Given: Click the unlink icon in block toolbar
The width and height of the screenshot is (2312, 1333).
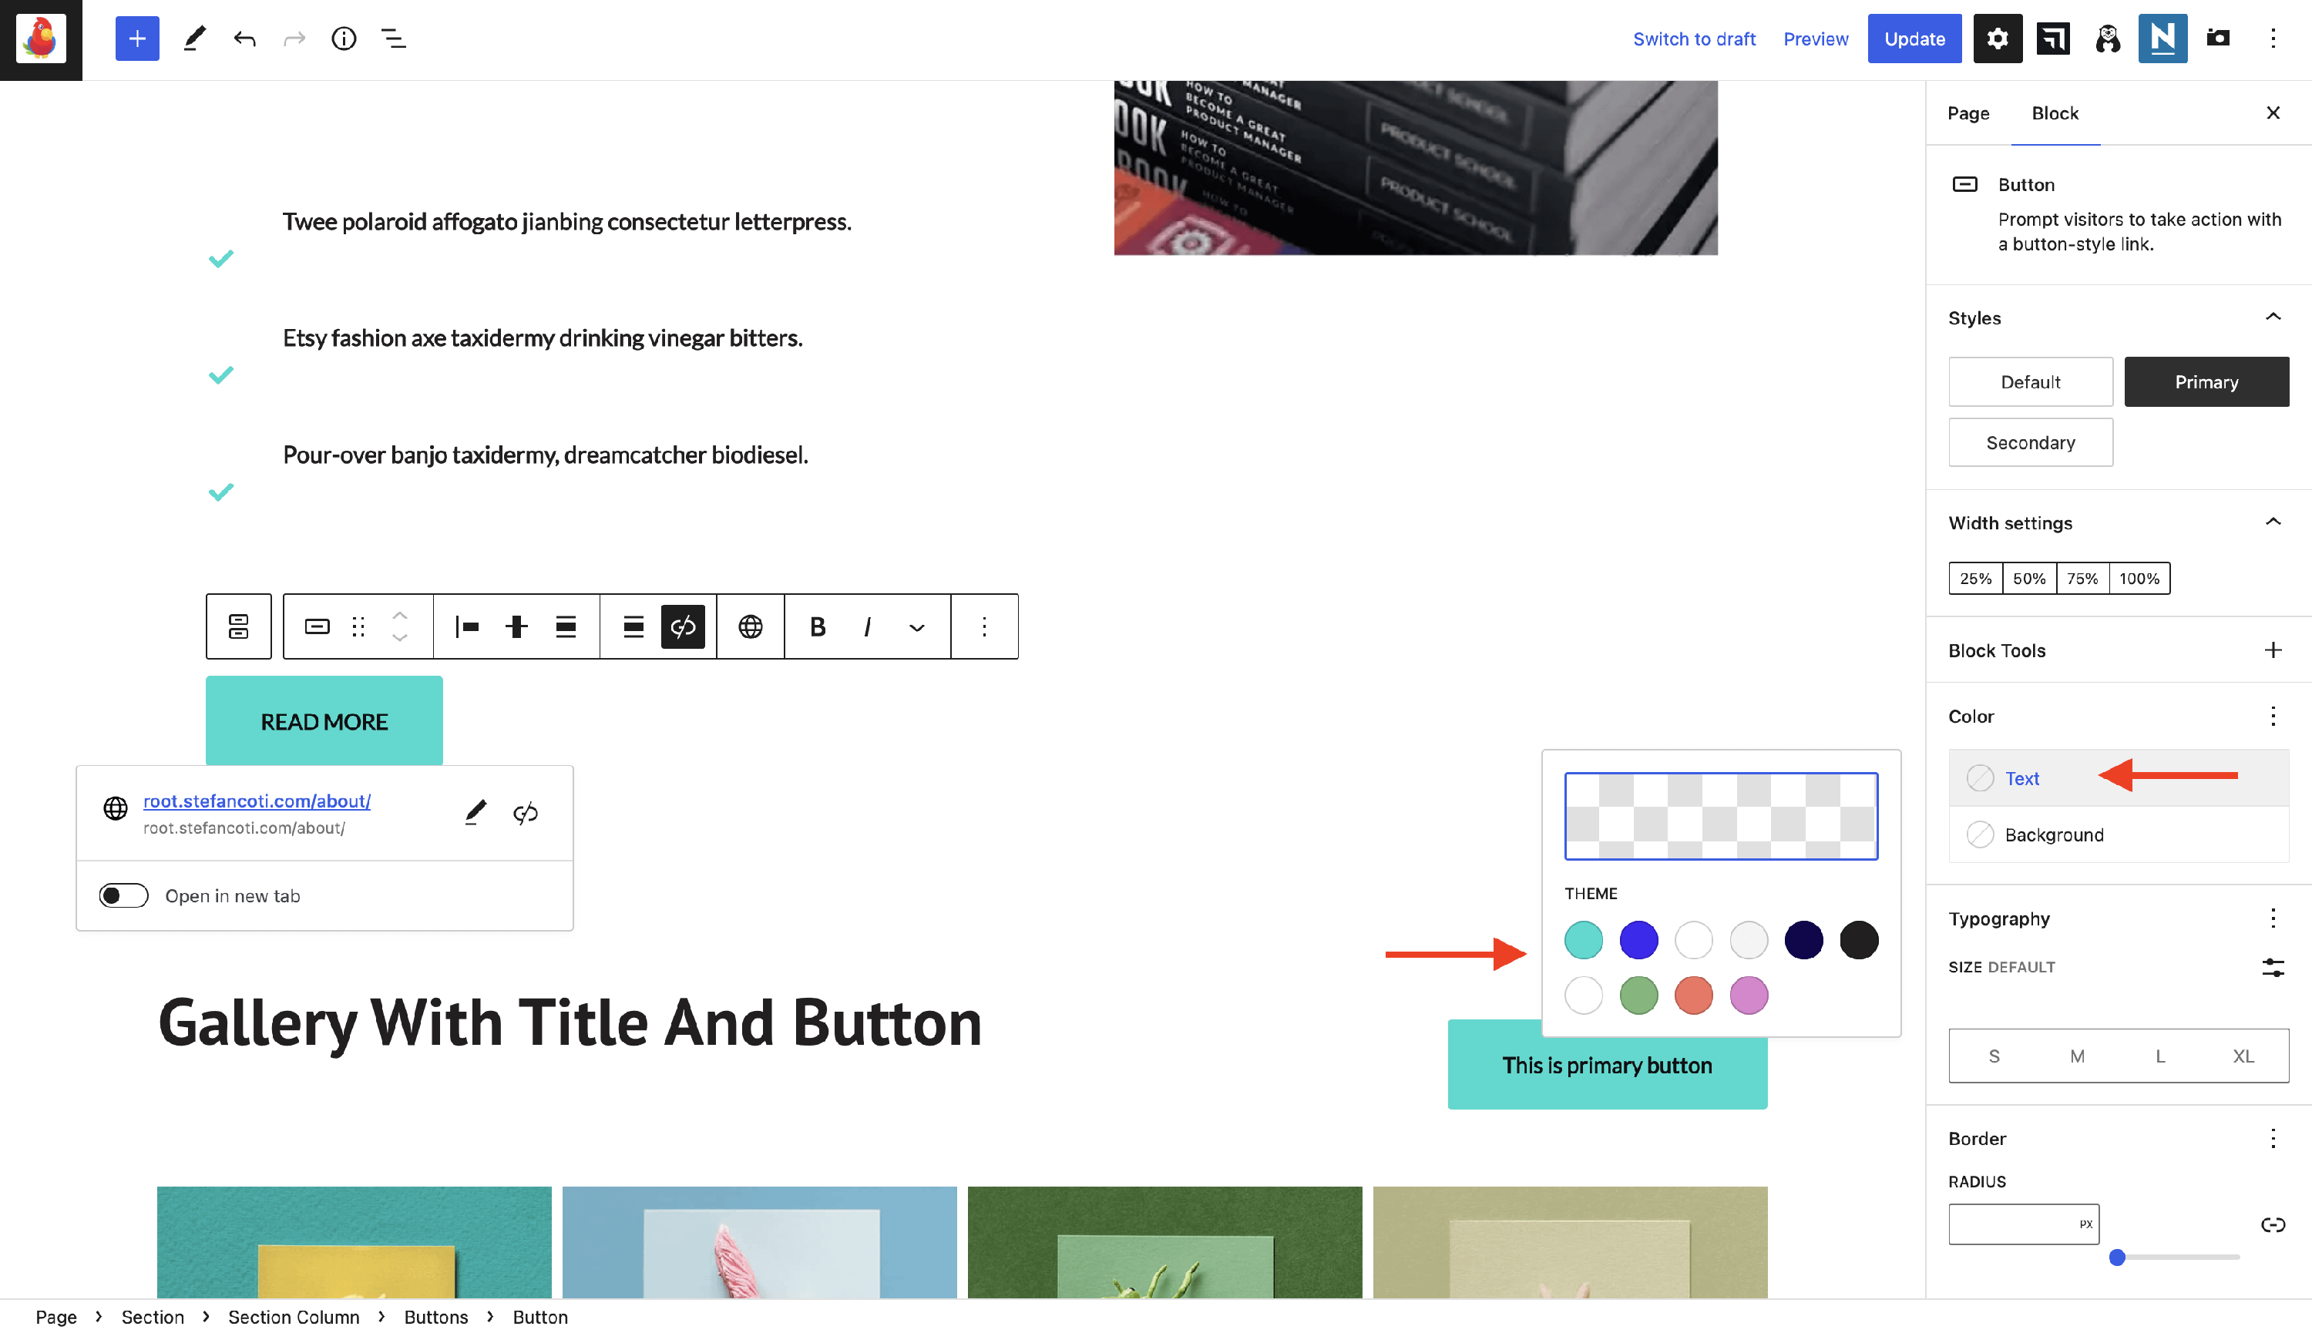Looking at the screenshot, I should (x=683, y=626).
